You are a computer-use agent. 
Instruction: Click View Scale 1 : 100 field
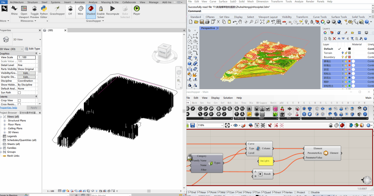point(26,57)
